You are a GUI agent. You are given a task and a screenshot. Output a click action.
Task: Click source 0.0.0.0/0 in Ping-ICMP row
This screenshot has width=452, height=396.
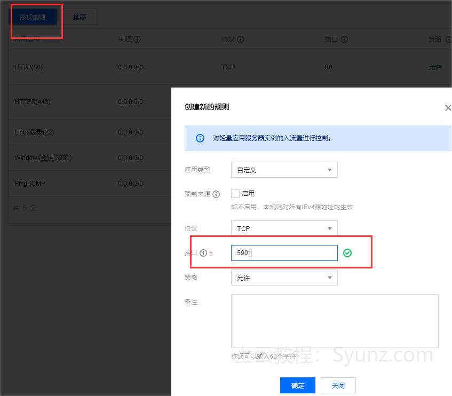[130, 184]
